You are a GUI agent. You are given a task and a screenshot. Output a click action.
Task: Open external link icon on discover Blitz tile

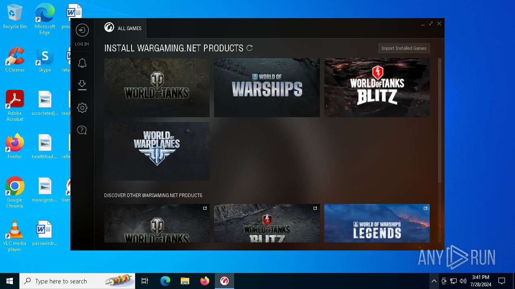tap(315, 208)
